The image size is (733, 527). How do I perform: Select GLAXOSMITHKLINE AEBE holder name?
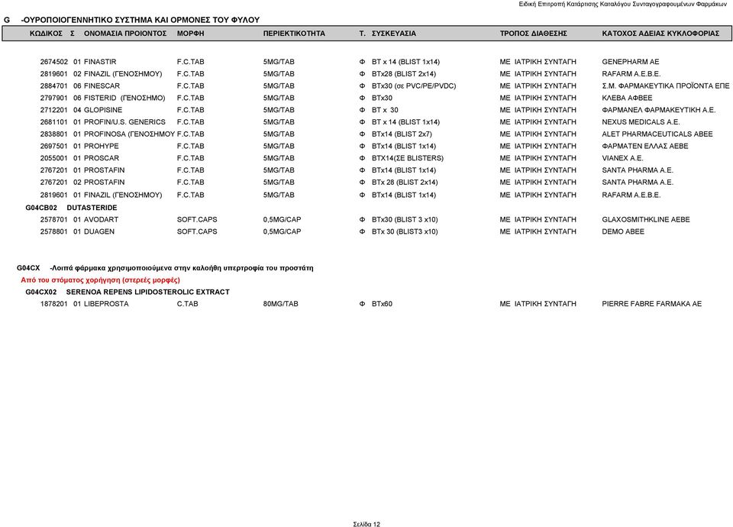(x=646, y=220)
